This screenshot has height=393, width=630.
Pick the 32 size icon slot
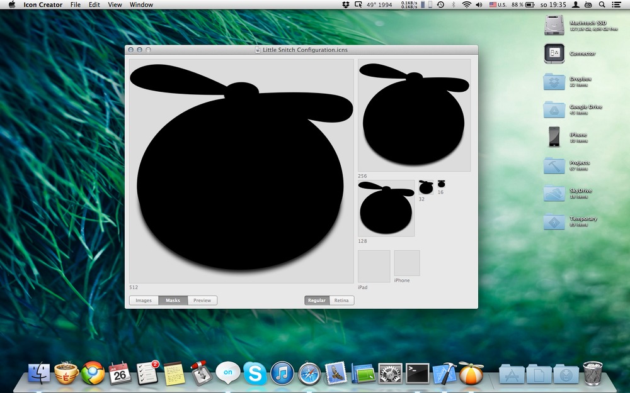click(x=426, y=187)
